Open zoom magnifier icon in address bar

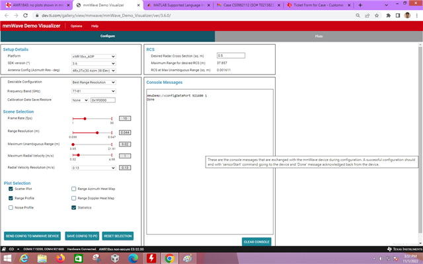click(x=358, y=15)
